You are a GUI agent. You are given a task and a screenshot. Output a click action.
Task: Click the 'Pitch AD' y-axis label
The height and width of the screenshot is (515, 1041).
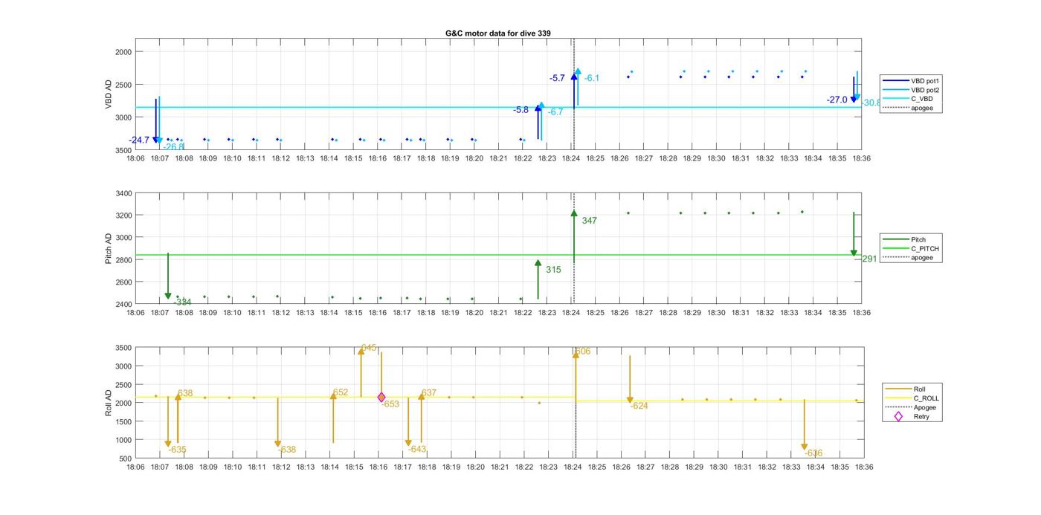(x=109, y=248)
